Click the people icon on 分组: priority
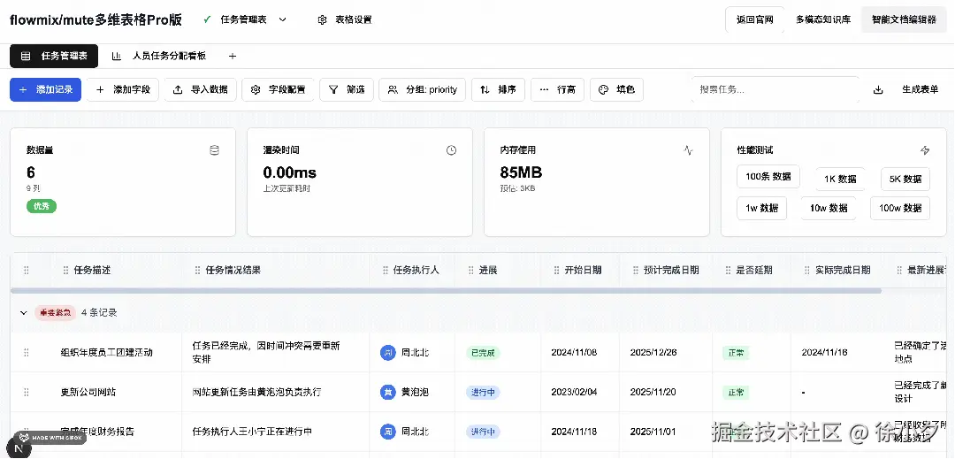The width and height of the screenshot is (955, 459). [x=393, y=90]
